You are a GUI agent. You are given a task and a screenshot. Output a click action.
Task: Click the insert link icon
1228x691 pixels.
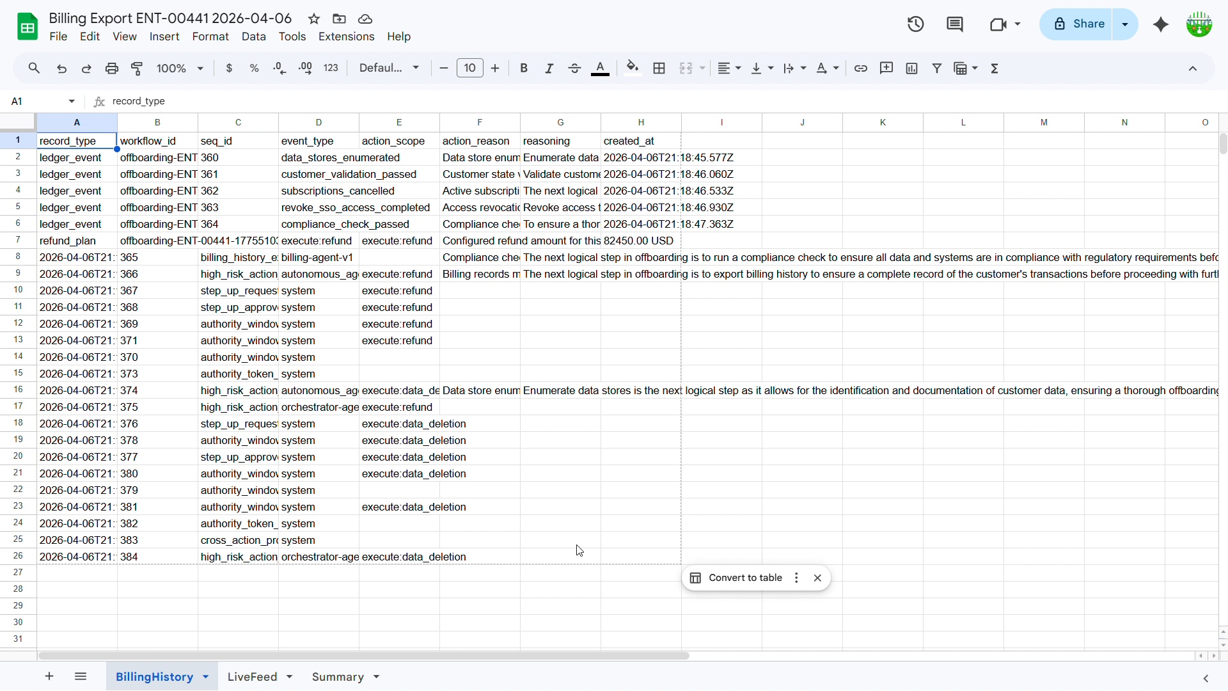pos(861,68)
